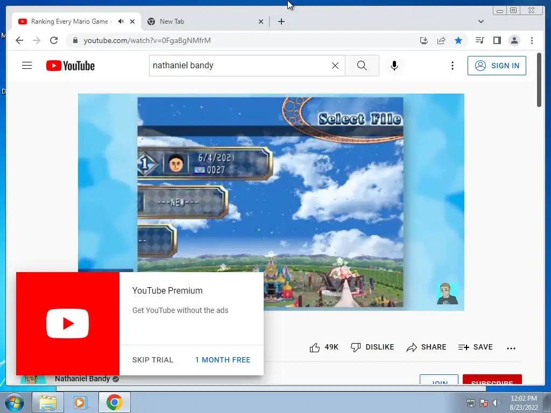Click the JOIN button
551x413 pixels.
click(x=439, y=380)
